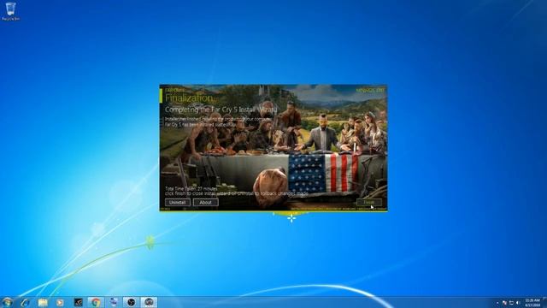Switch to OBS Studio taskbar icon
Screen dimensions: 547x308
click(x=131, y=302)
